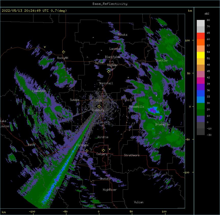Click the Banff label

(32, 145)
